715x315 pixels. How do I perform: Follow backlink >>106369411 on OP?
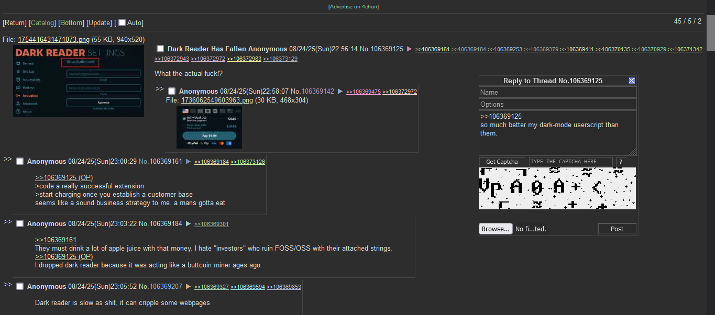tap(577, 49)
